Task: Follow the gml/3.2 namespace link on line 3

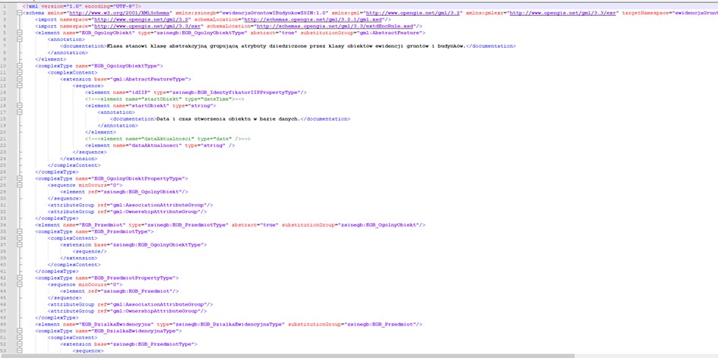Action: 131,19
